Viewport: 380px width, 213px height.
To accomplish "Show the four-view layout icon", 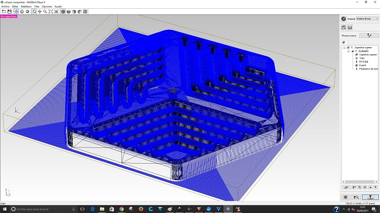I will (85, 11).
